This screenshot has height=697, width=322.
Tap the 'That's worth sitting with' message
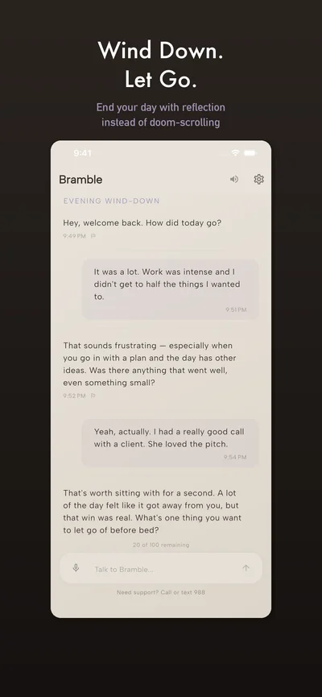click(152, 512)
